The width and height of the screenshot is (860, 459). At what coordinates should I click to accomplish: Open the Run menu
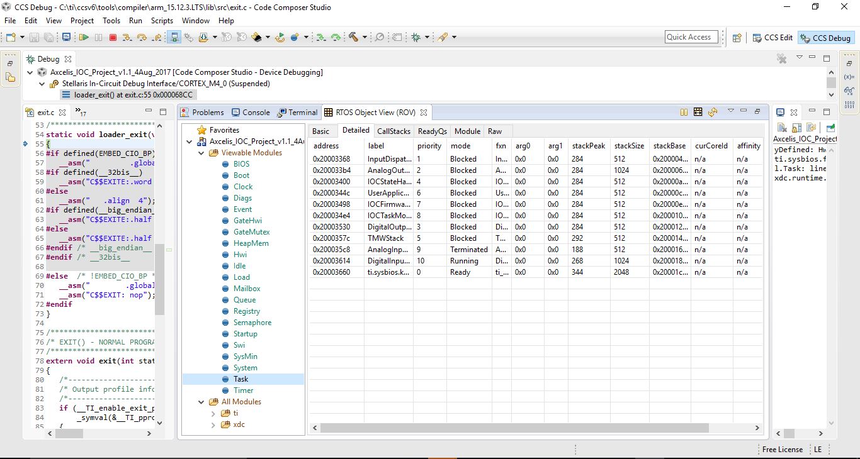[135, 20]
